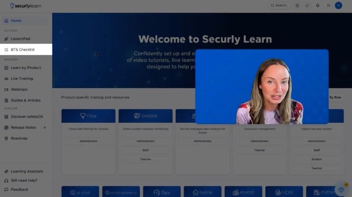
Task: Open the home product tile
Action: (203, 192)
